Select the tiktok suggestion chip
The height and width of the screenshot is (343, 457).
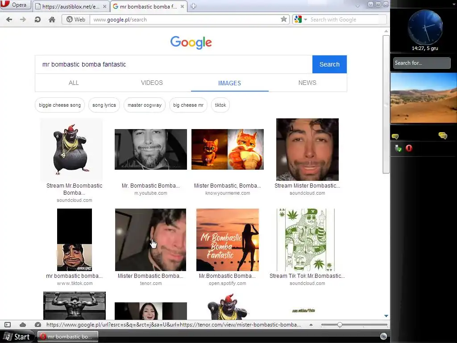coord(220,105)
